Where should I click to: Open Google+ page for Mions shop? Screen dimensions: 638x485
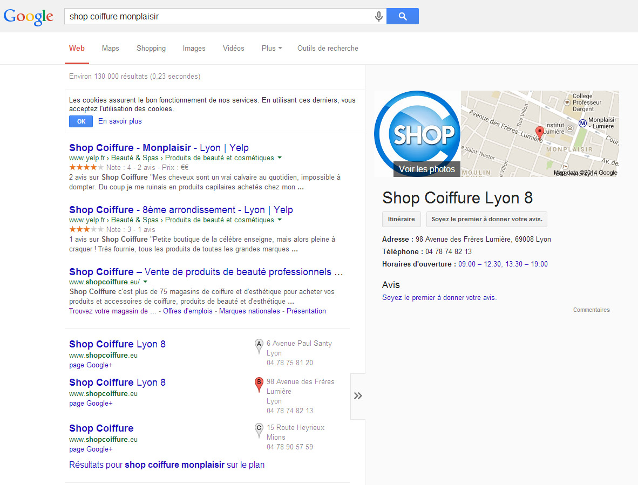pyautogui.click(x=91, y=449)
